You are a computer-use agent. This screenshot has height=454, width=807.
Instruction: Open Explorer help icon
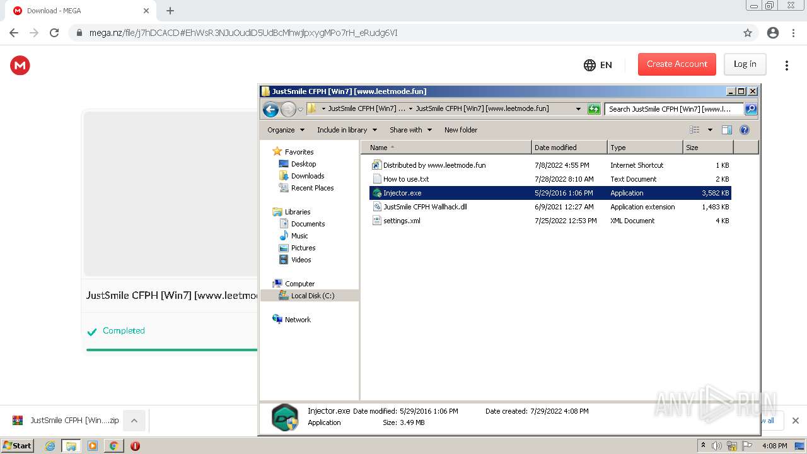click(x=744, y=130)
